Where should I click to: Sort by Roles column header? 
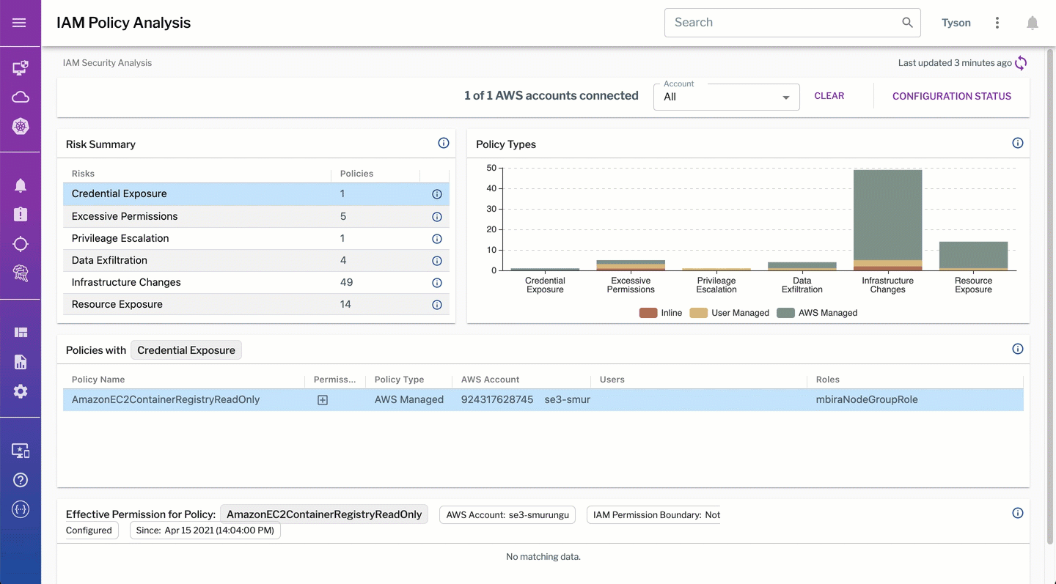[828, 380]
